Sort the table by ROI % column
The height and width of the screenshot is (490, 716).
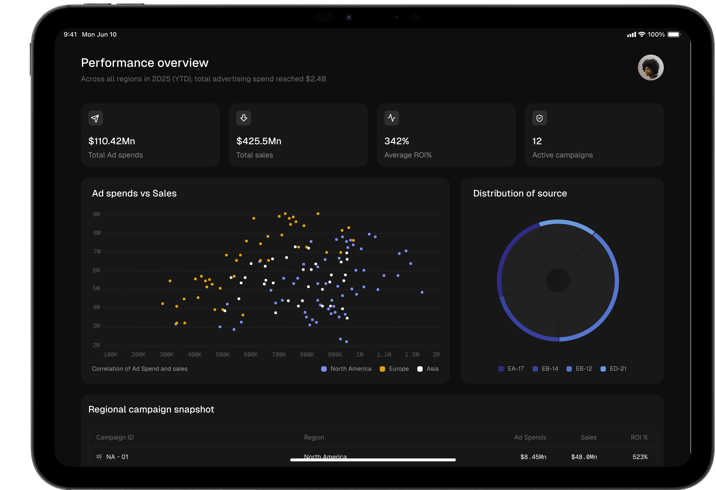[x=639, y=437]
